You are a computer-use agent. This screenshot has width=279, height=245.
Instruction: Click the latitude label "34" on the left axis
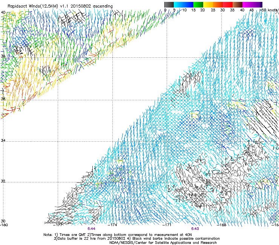(x=3, y=140)
